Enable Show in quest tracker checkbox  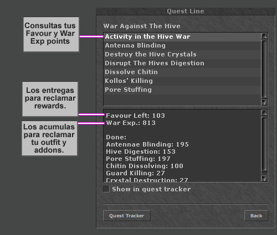point(106,189)
